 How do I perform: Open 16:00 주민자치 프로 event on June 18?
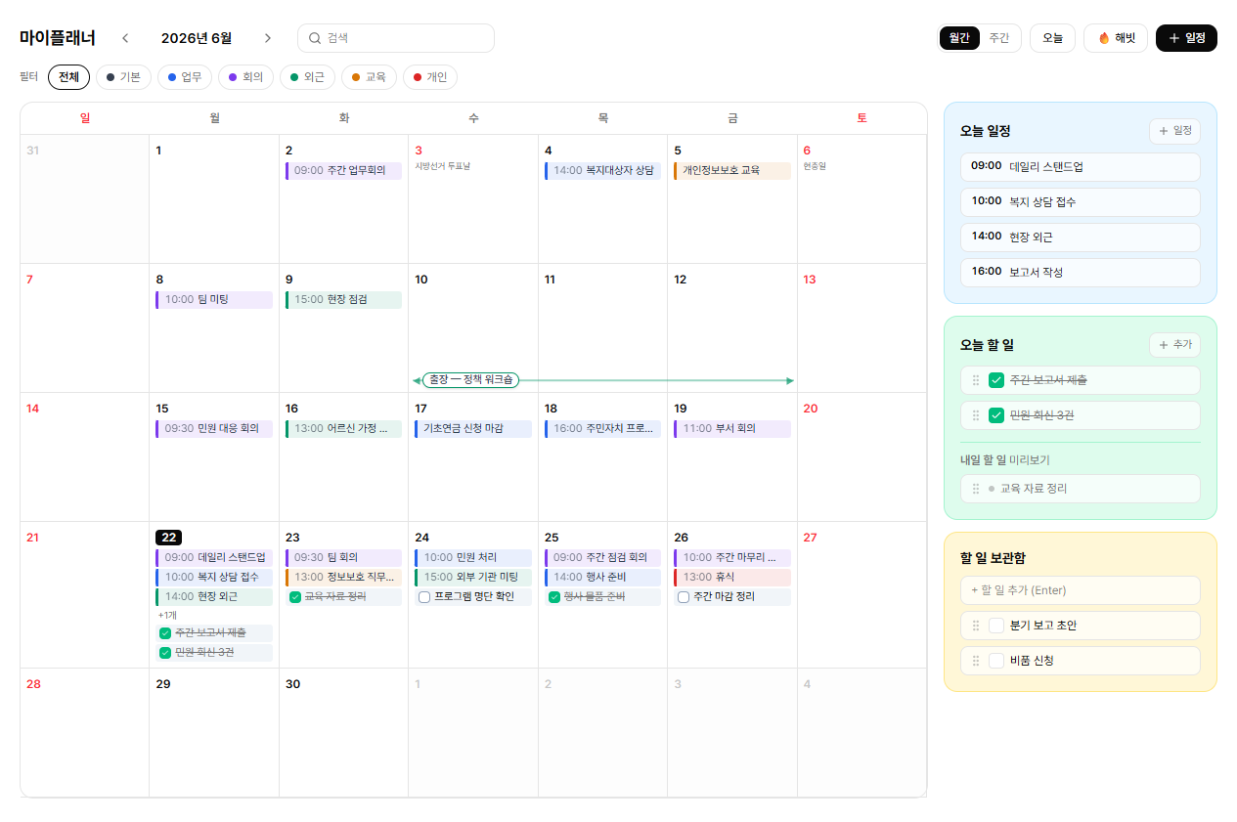point(602,429)
